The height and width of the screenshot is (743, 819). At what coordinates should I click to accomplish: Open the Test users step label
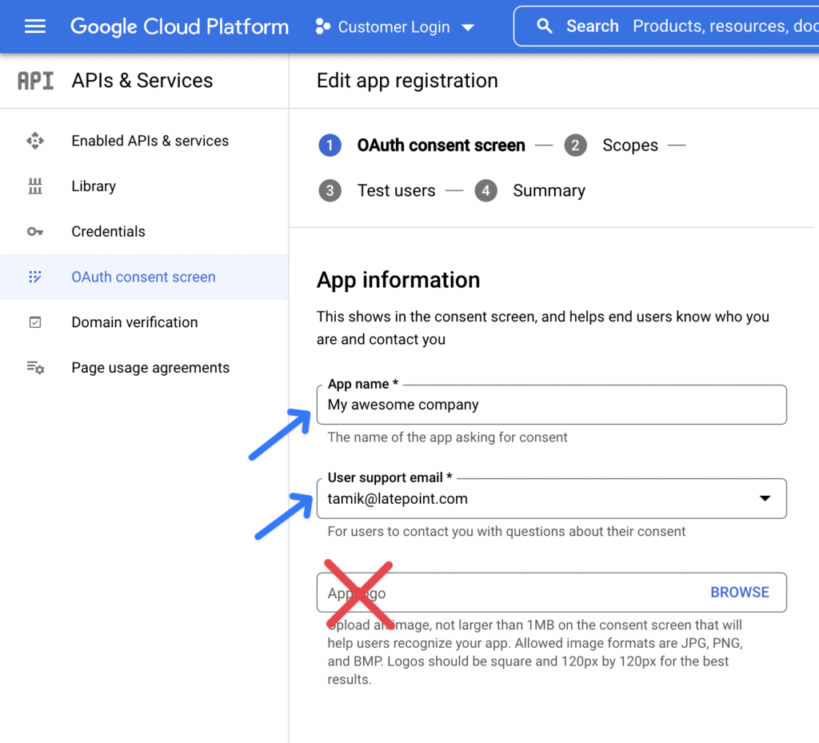coord(397,190)
